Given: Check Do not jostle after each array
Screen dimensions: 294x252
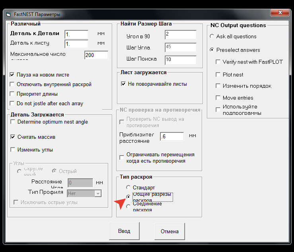Looking at the screenshot, I should click(x=12, y=103).
